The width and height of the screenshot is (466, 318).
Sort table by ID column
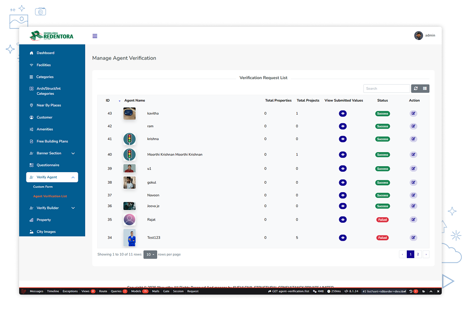point(108,100)
